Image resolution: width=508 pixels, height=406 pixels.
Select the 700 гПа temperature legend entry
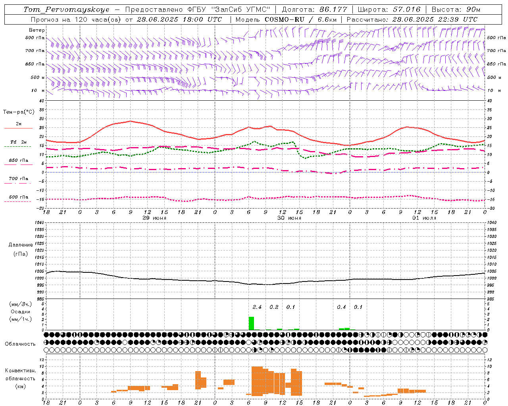coord(19,178)
